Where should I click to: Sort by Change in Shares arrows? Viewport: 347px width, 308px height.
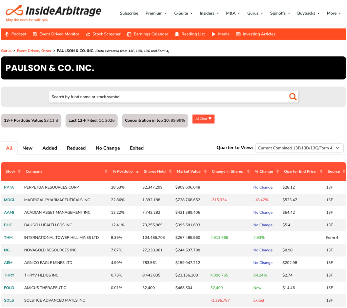[x=248, y=171]
